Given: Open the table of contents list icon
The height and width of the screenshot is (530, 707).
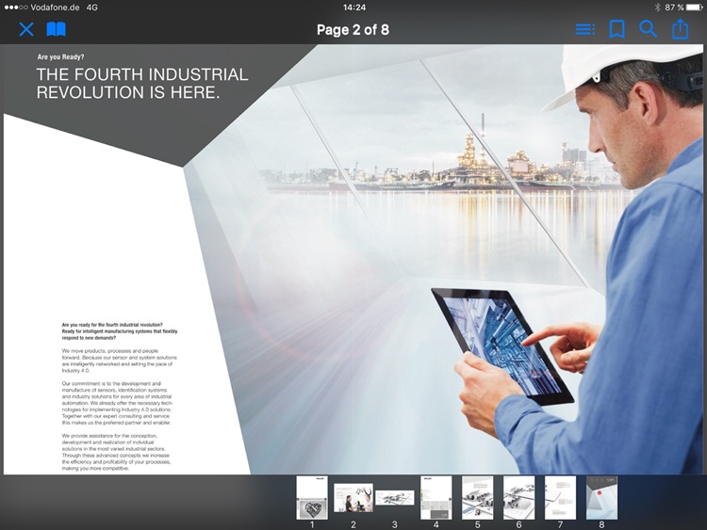Looking at the screenshot, I should coord(585,30).
